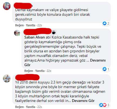Reply to the nested comment via Yanıtla
The width and height of the screenshot is (117, 109).
tap(40, 71)
